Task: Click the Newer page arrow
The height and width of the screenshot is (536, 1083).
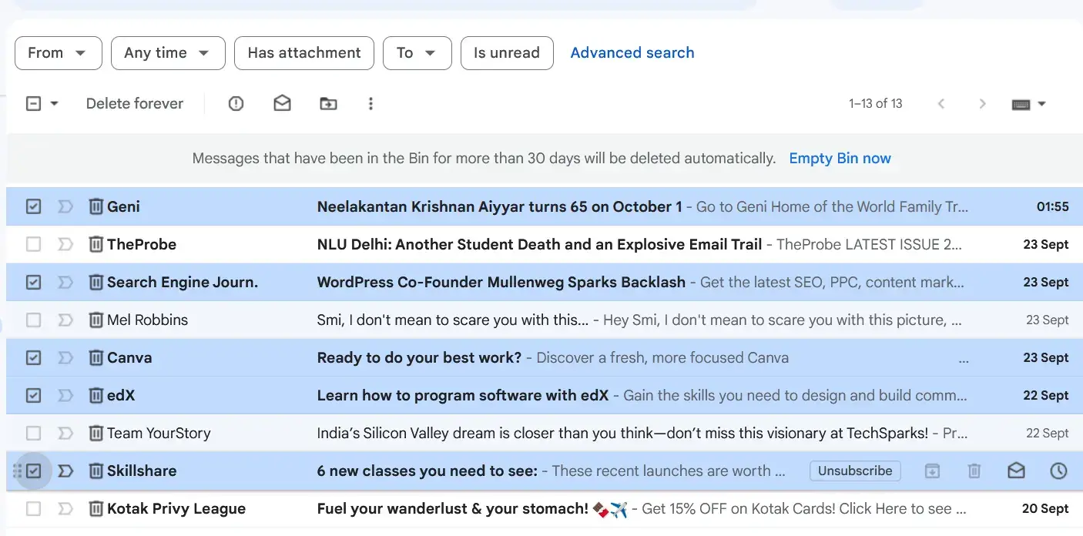Action: click(940, 104)
